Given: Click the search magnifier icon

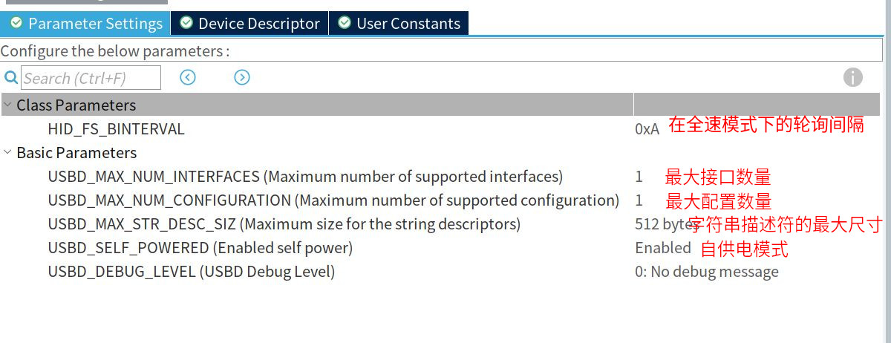Looking at the screenshot, I should click(10, 77).
